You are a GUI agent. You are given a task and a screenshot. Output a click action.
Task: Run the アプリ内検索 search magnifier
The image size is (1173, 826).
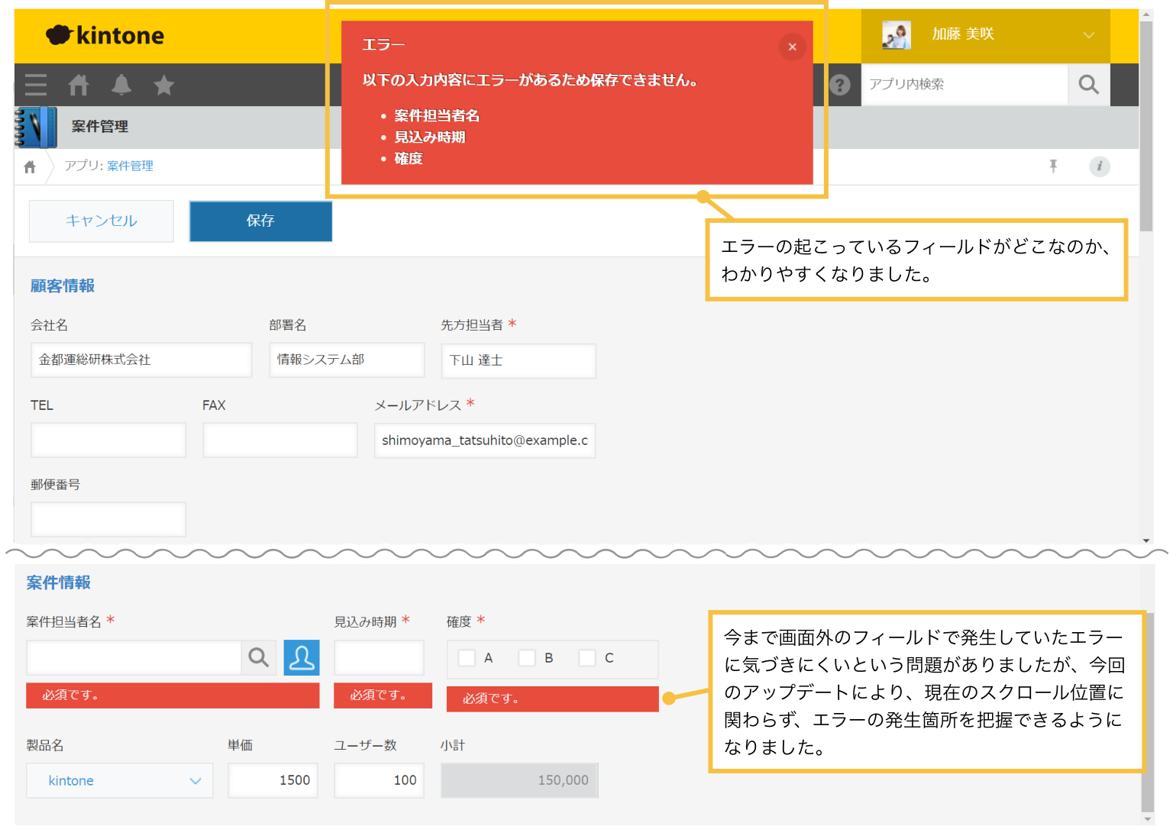[1088, 85]
